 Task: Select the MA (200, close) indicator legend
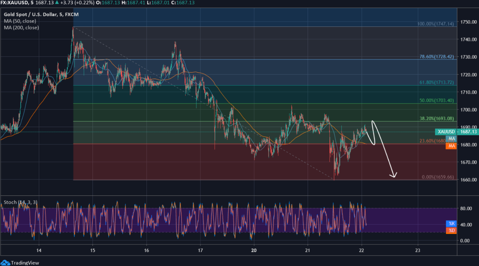[x=21, y=27]
